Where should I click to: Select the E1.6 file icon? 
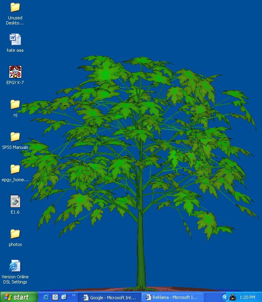pos(15,201)
